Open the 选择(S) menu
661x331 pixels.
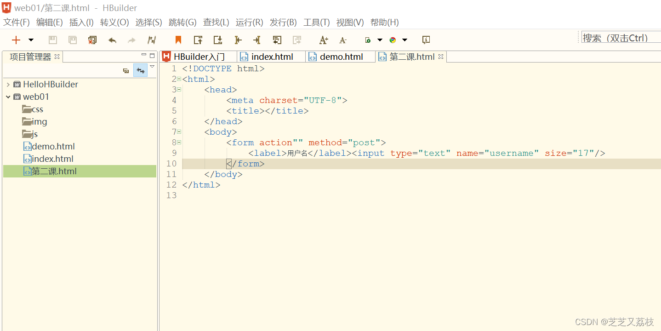(148, 22)
